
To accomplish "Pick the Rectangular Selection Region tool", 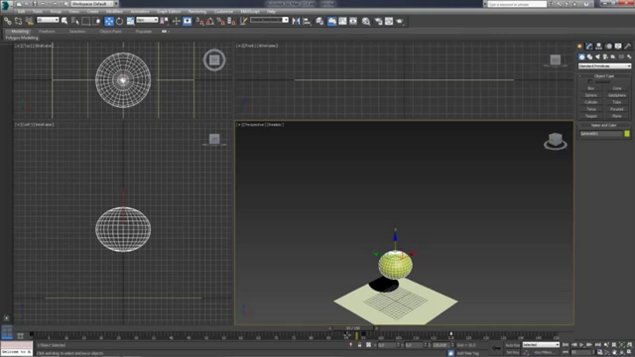I will [86, 21].
